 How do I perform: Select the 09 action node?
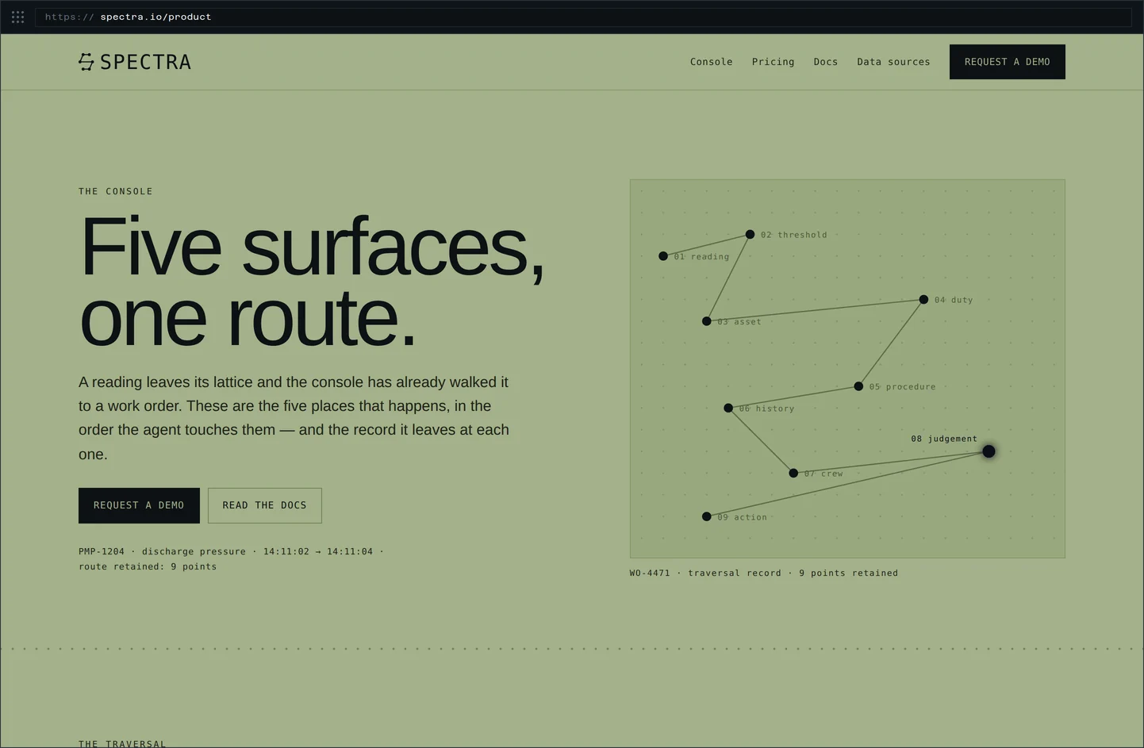click(706, 517)
